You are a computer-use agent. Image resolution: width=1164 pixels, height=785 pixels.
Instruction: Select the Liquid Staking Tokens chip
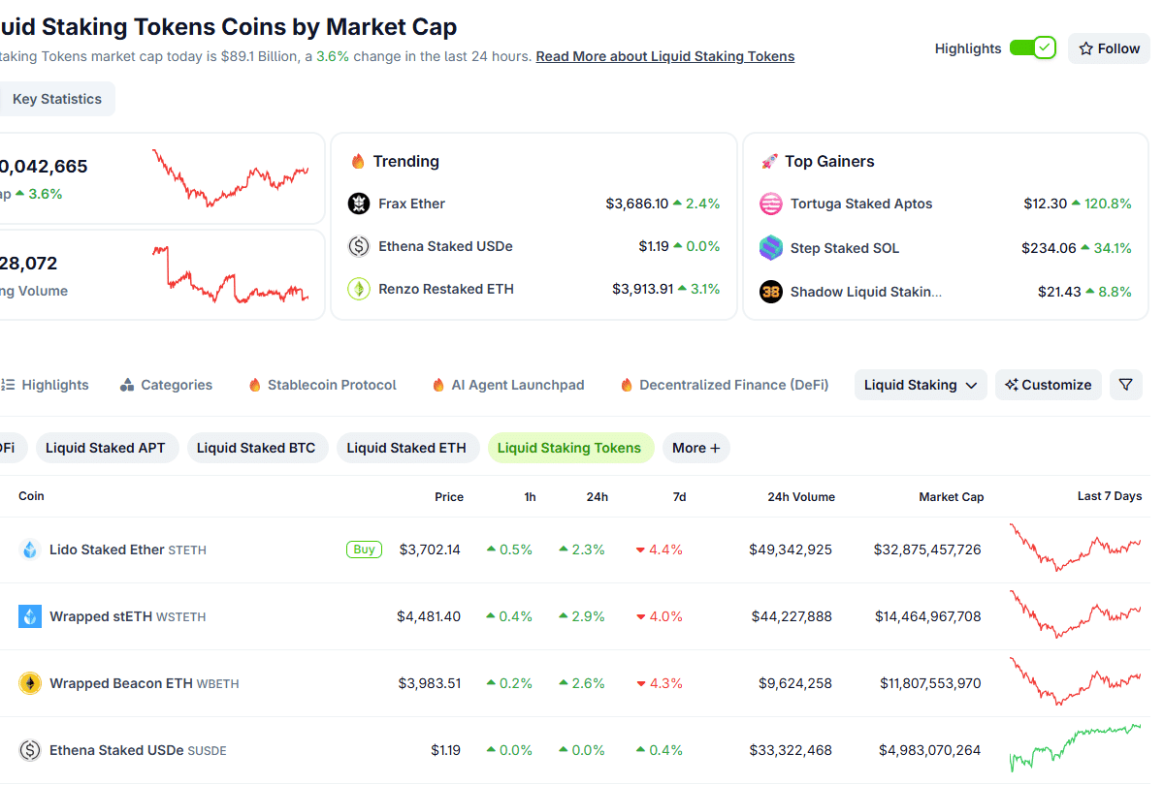[x=569, y=448]
